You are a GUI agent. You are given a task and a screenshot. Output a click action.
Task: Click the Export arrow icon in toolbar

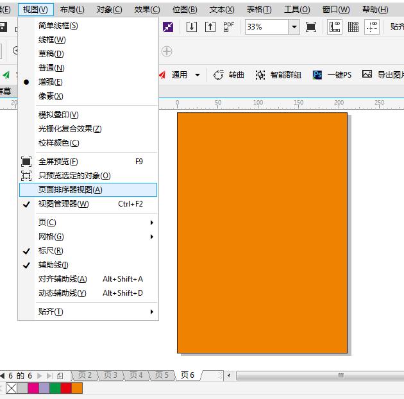click(x=210, y=27)
